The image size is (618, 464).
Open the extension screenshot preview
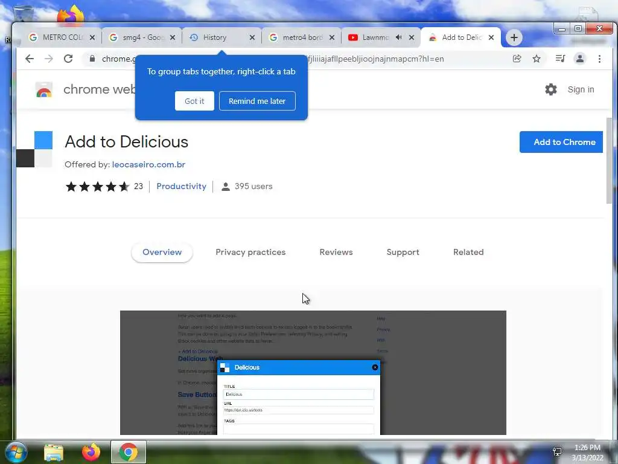[313, 373]
